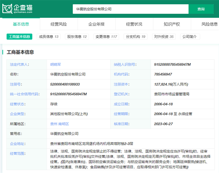Click the 查询 search button
The height and width of the screenshot is (173, 219).
tap(201, 9)
